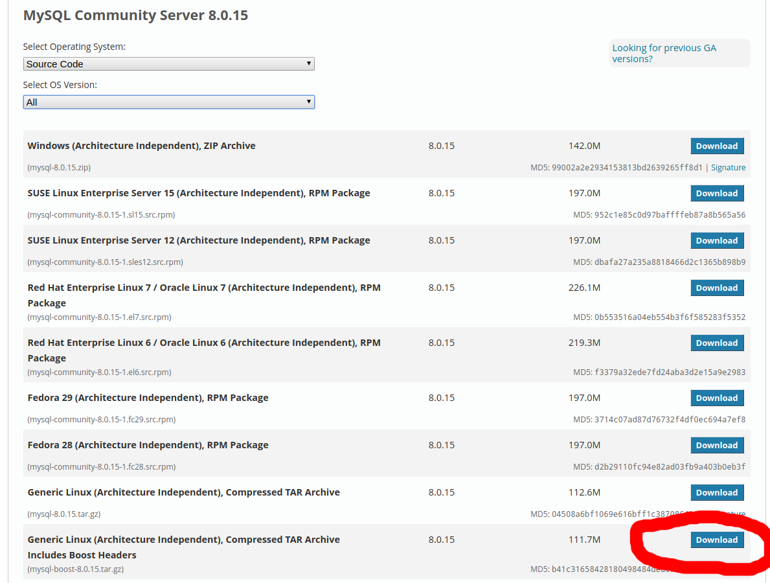Download Red Hat Enterprise Linux 6 package
The width and height of the screenshot is (770, 583).
point(717,343)
